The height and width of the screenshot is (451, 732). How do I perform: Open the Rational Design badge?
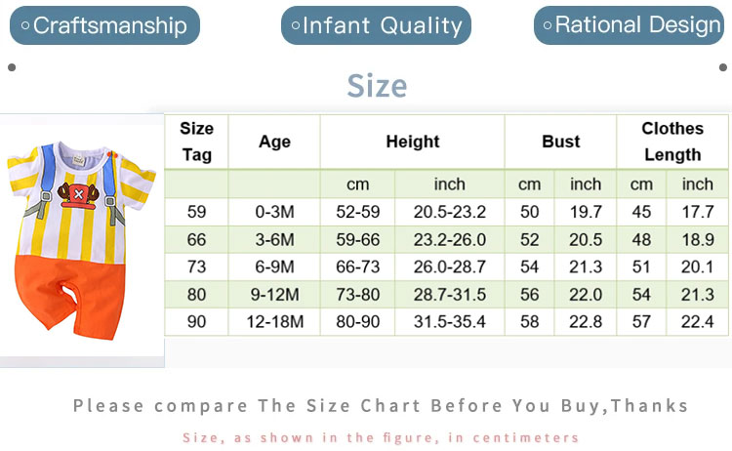630,25
